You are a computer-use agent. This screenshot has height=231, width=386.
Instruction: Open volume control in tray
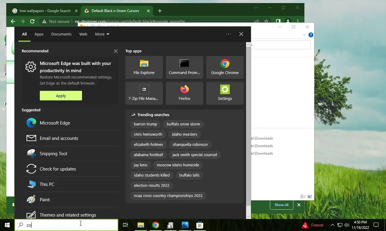click(x=347, y=225)
